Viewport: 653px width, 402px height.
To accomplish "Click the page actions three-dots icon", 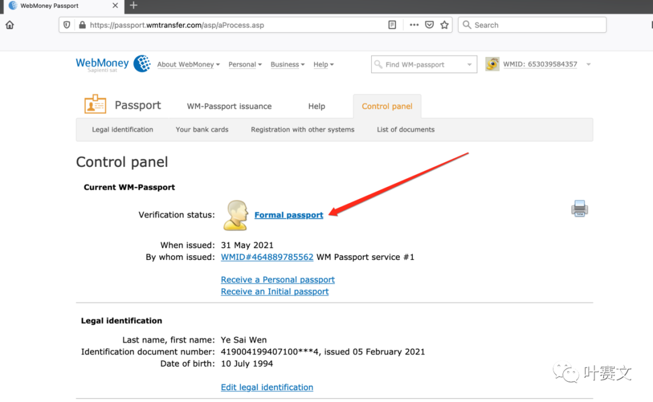I will 414,25.
